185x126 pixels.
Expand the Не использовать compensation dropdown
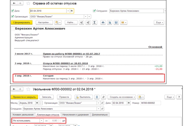(x=41, y=121)
